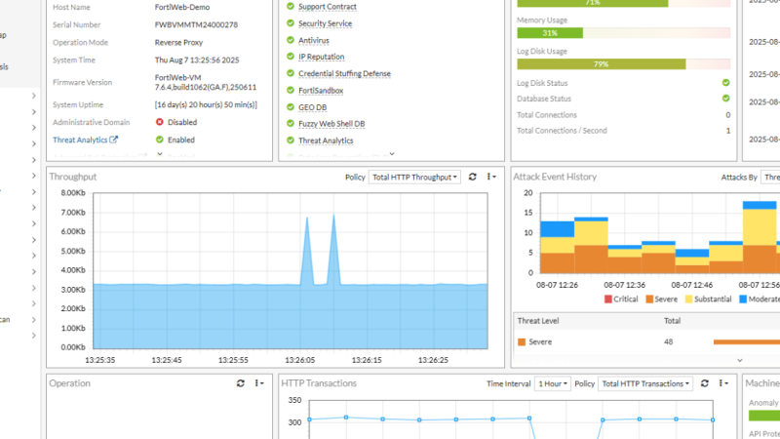Click the Throughput widget title

[72, 177]
